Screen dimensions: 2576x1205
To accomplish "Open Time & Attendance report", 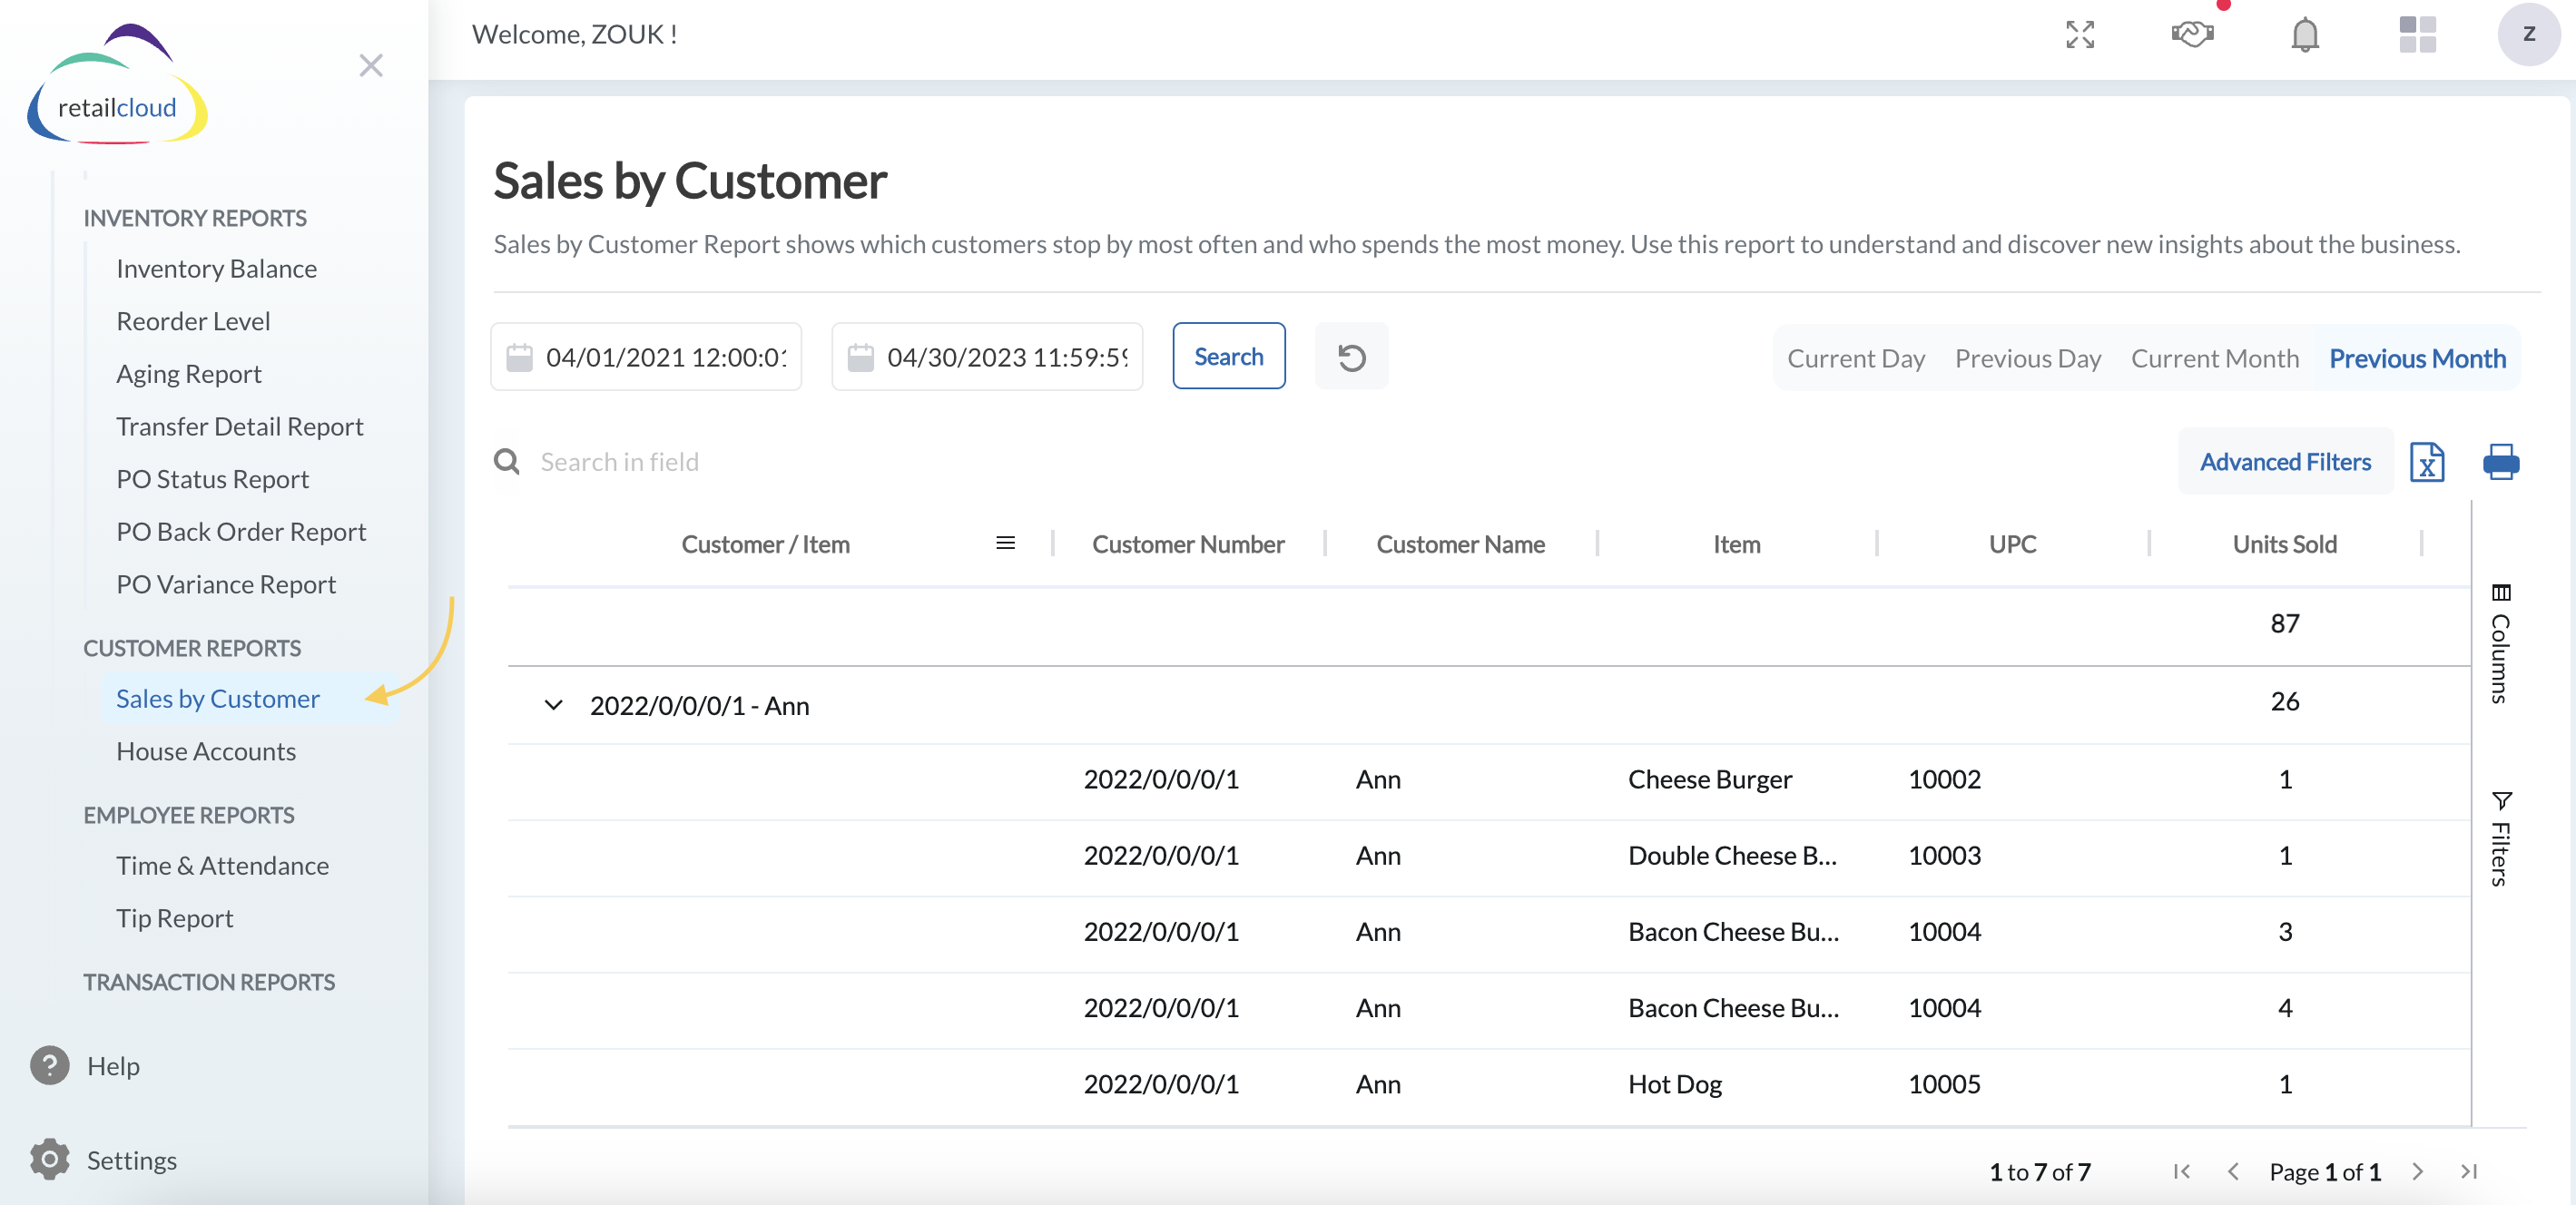I will click(x=222, y=865).
